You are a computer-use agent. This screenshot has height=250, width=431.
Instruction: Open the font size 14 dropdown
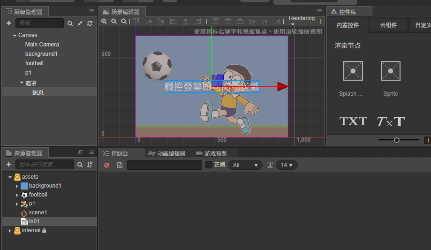(x=287, y=165)
